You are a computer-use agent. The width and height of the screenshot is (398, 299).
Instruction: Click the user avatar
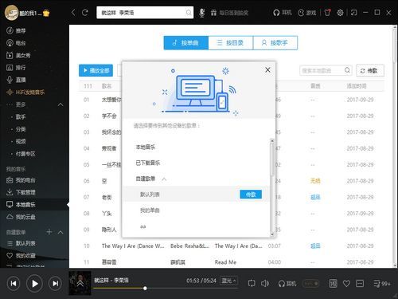coord(11,13)
